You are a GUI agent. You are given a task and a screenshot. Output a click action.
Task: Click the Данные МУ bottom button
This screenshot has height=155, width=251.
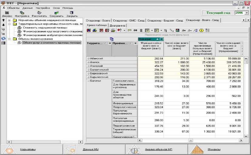[90, 150]
